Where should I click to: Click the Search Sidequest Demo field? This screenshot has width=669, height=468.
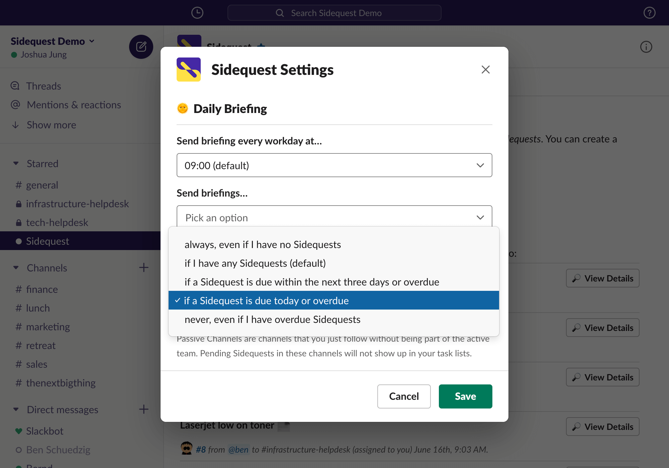334,13
